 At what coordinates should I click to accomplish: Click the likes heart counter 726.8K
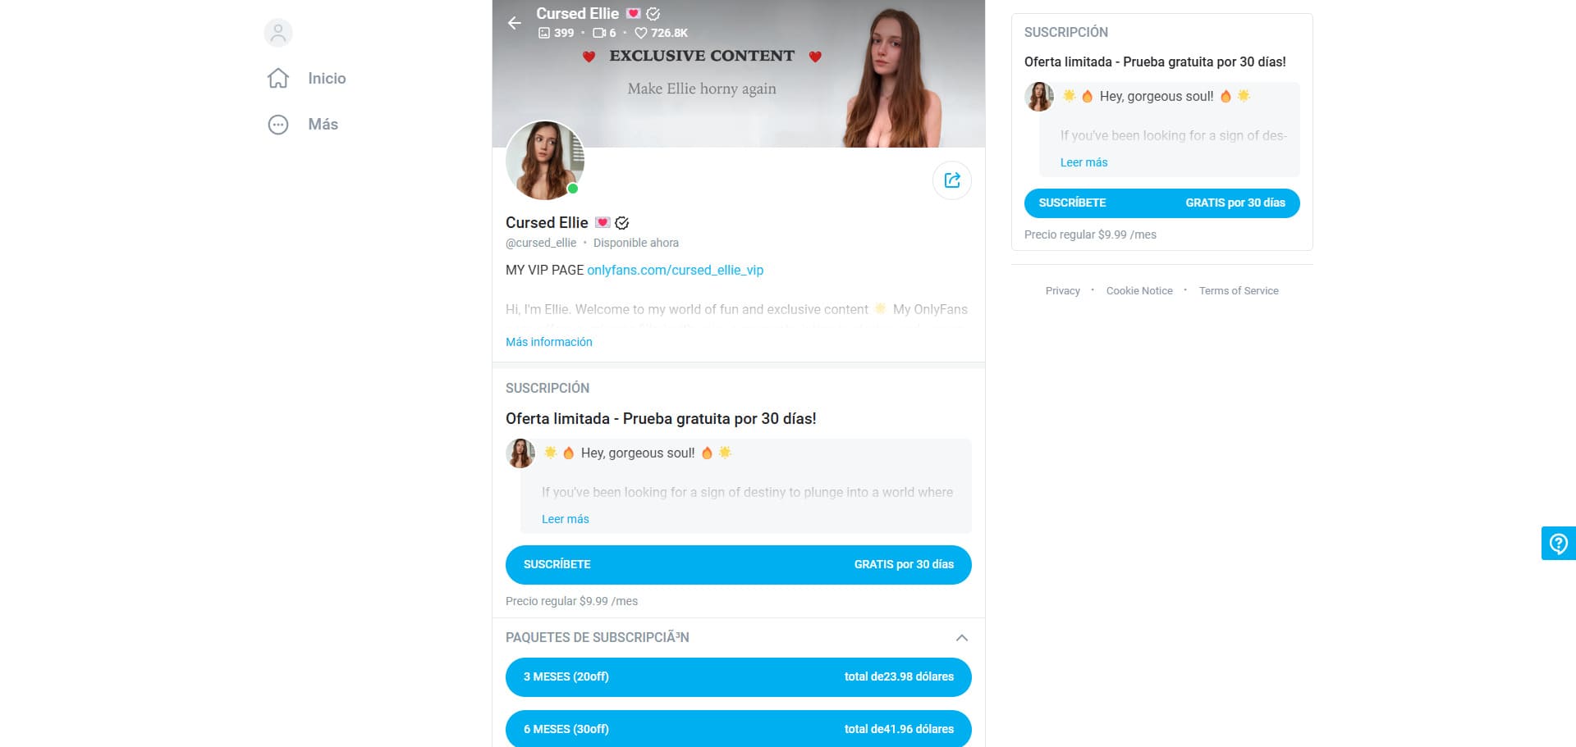661,33
